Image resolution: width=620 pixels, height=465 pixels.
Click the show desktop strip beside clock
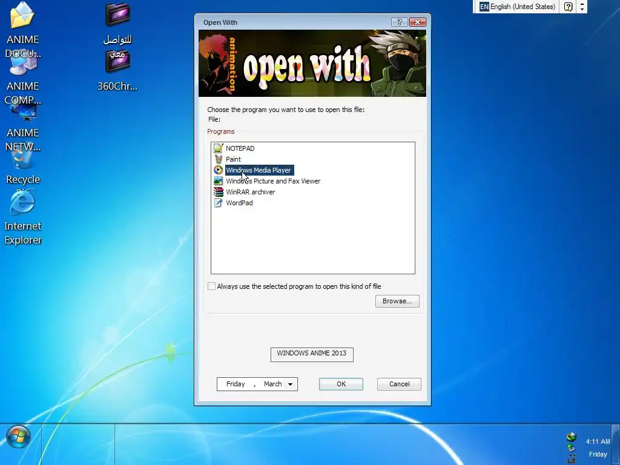pyautogui.click(x=616, y=444)
